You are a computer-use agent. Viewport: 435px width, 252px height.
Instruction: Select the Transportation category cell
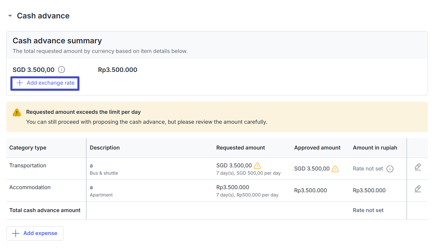click(28, 166)
